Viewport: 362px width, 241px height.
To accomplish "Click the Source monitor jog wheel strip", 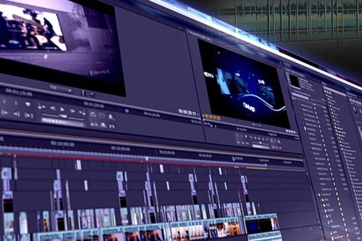I will pyautogui.click(x=62, y=122).
